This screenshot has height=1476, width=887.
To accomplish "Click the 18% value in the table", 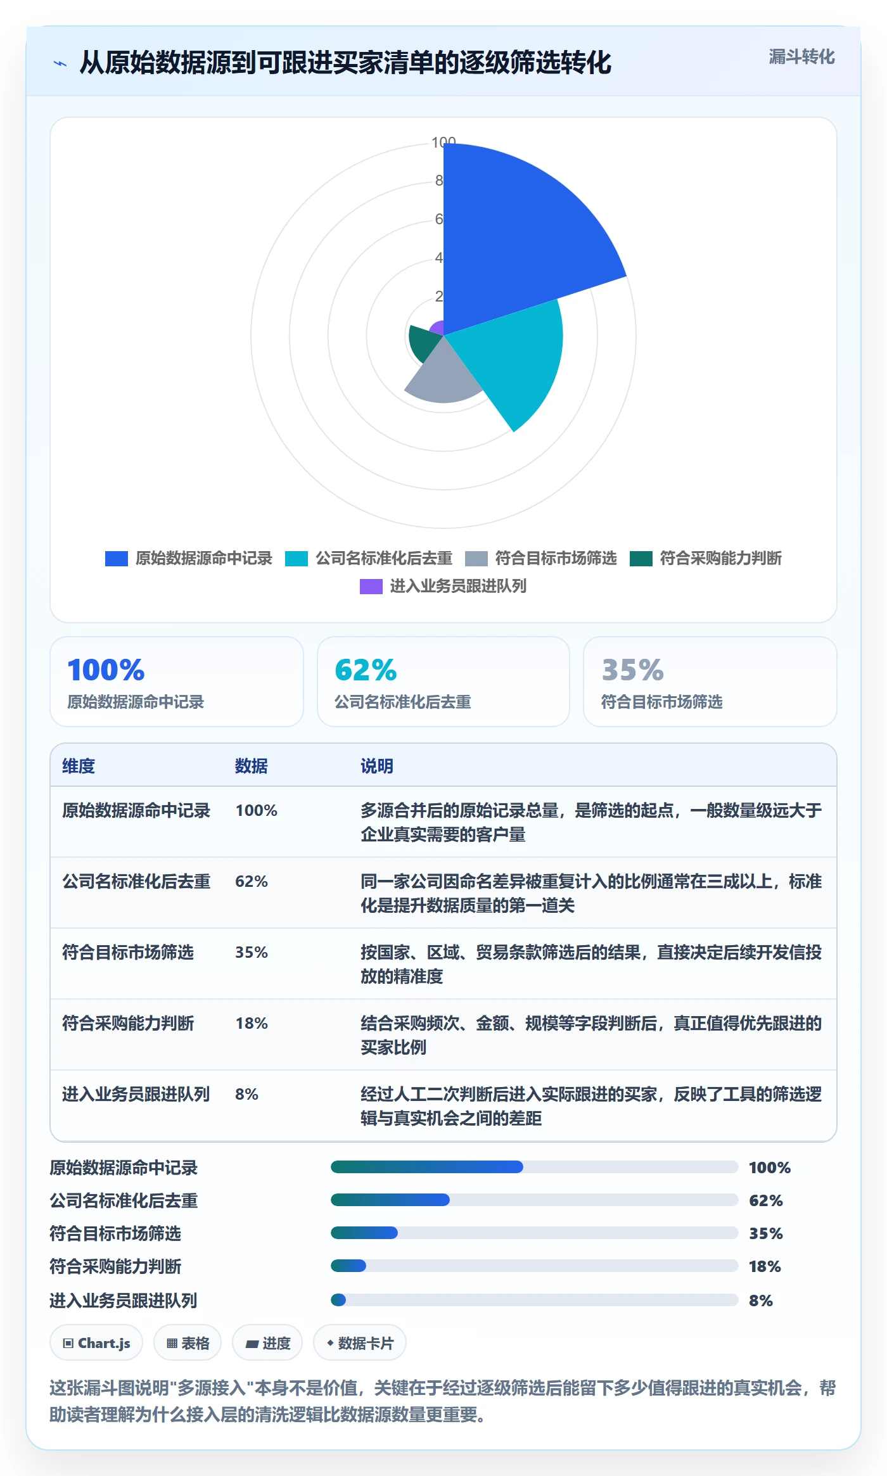I will [x=252, y=1023].
